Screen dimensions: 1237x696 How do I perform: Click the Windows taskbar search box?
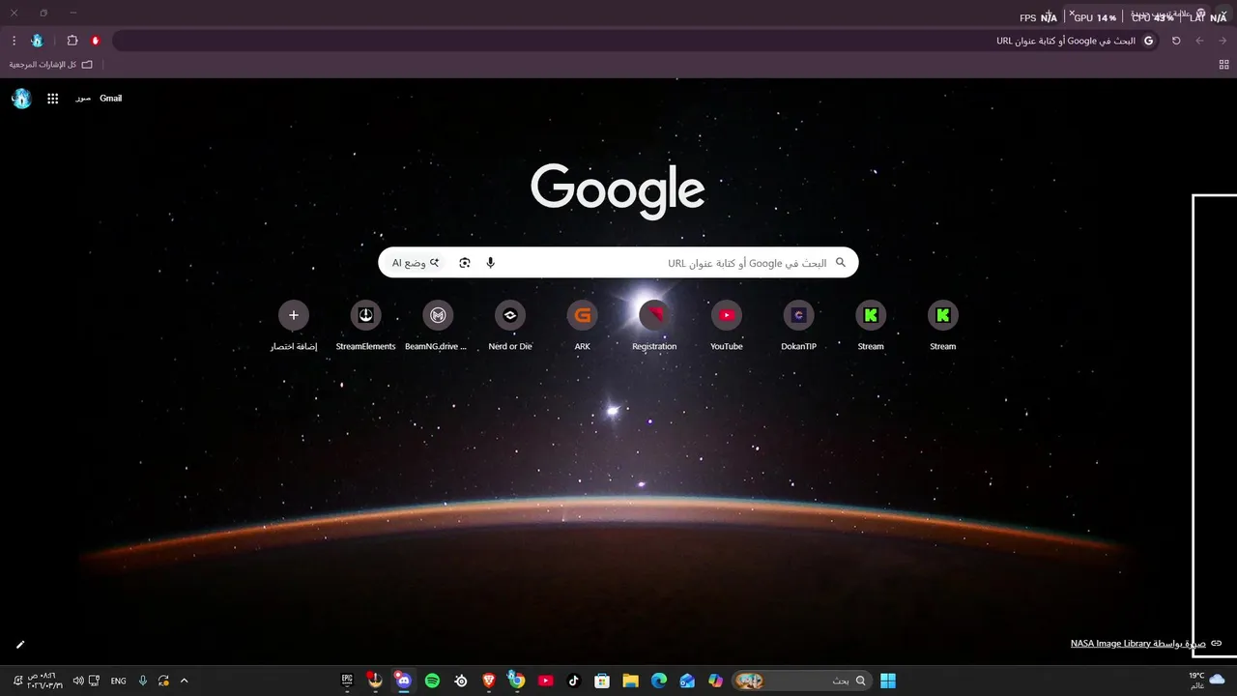click(x=801, y=681)
